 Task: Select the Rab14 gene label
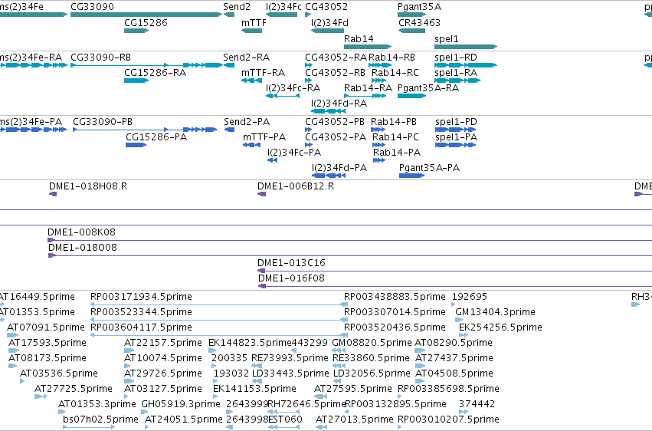(359, 38)
